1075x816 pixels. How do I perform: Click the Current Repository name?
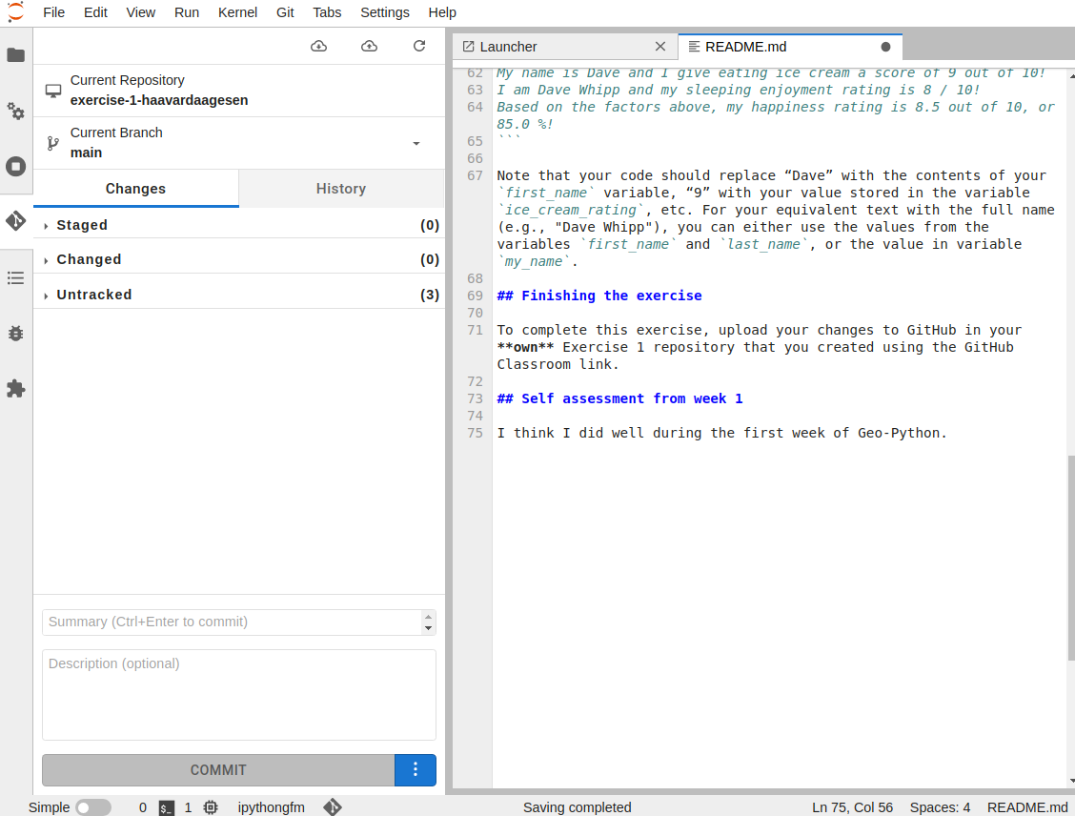(159, 100)
